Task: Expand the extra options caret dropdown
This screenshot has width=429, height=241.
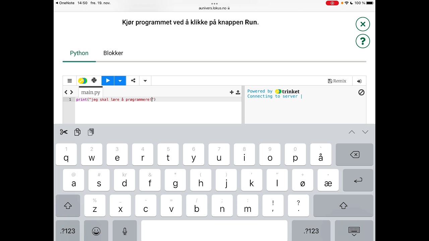Action: [x=145, y=81]
